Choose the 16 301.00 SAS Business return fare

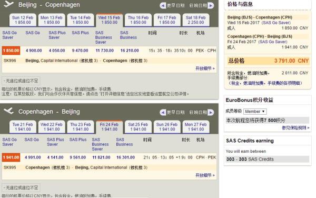[x=125, y=157]
